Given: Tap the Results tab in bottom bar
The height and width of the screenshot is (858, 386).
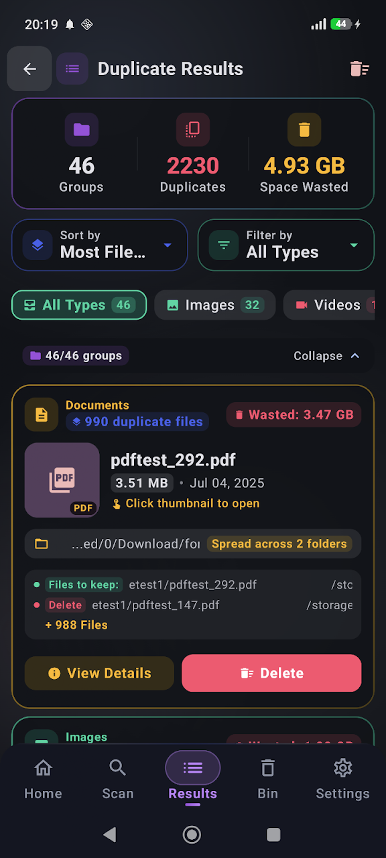Looking at the screenshot, I should point(193,778).
